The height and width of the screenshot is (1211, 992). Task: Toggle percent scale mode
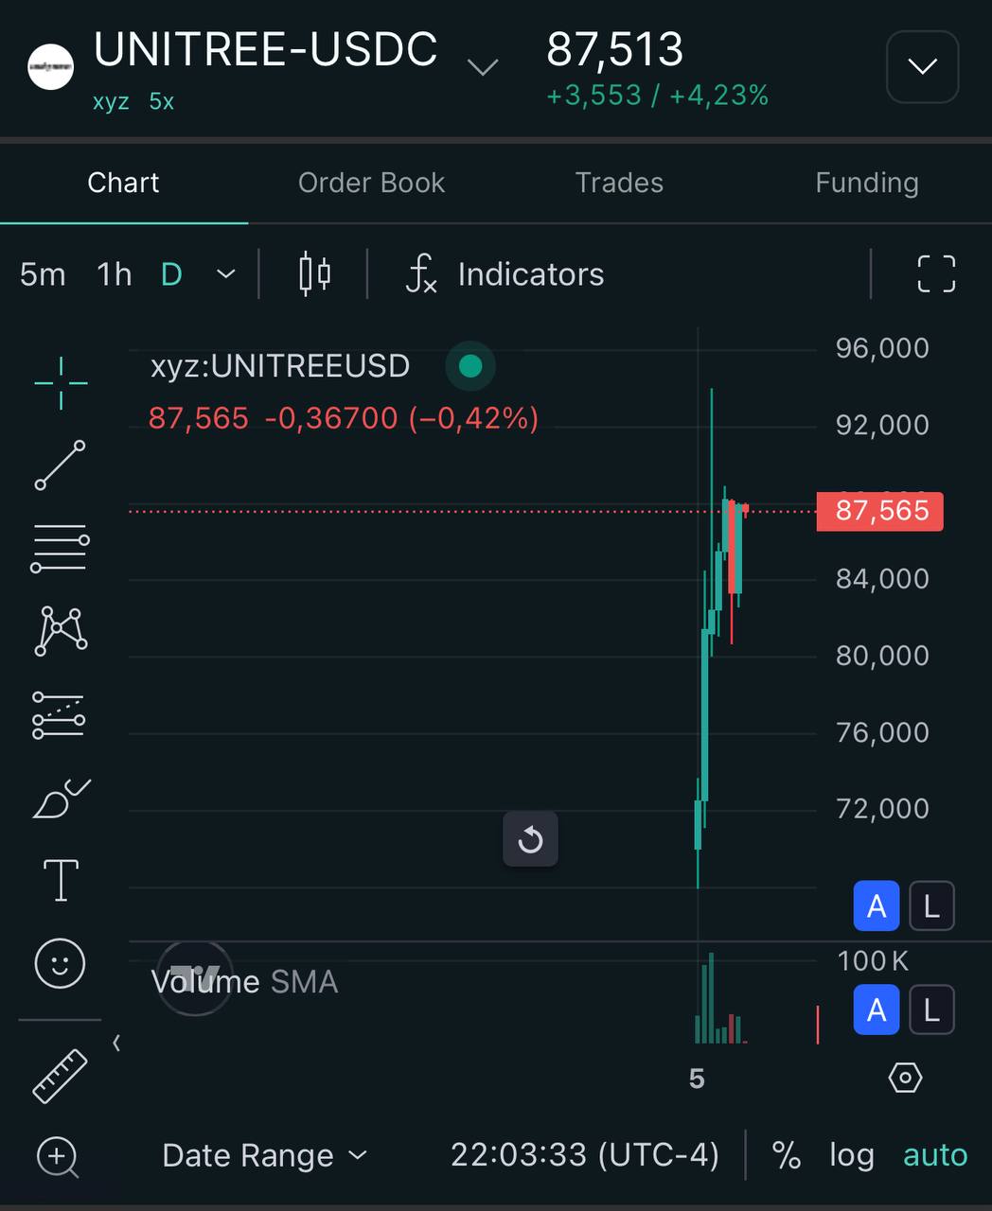click(786, 1155)
